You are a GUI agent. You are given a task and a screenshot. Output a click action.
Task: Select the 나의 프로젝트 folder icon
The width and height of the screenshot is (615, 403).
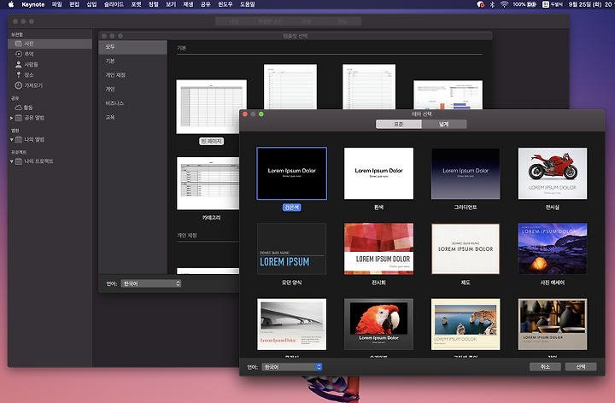[x=18, y=161]
